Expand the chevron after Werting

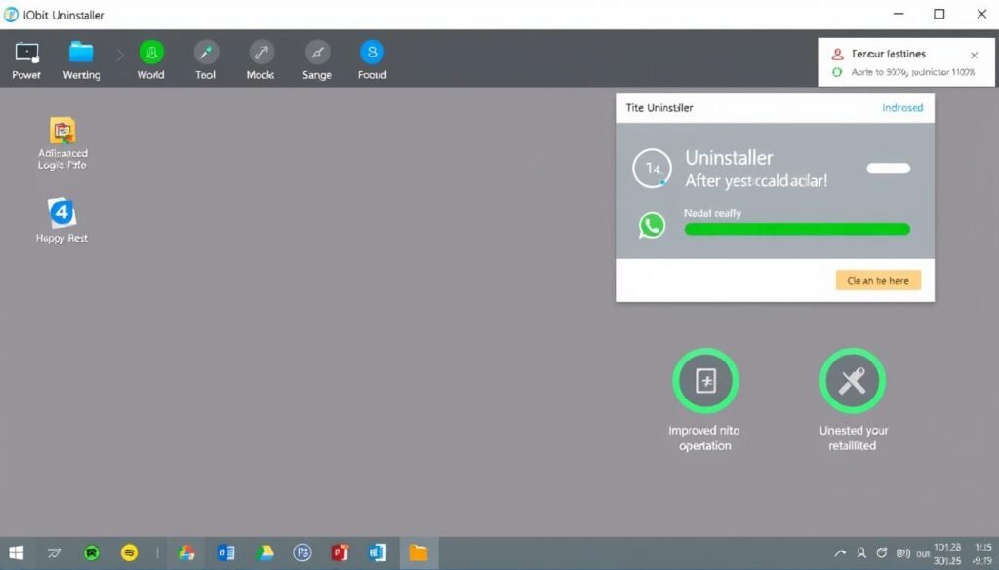coord(120,56)
